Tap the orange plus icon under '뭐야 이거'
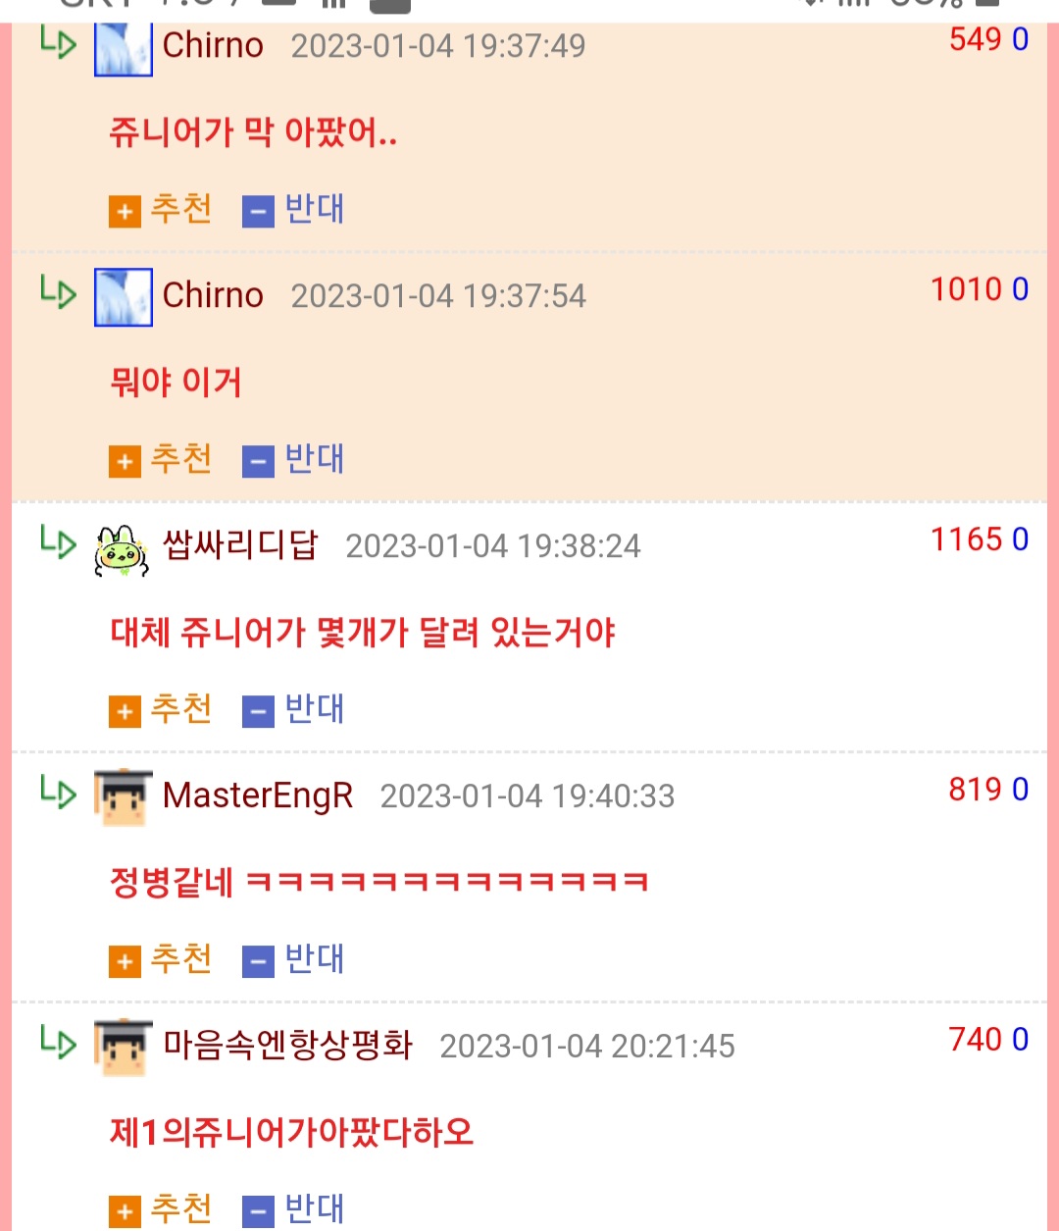This screenshot has height=1231, width=1059. (x=125, y=461)
